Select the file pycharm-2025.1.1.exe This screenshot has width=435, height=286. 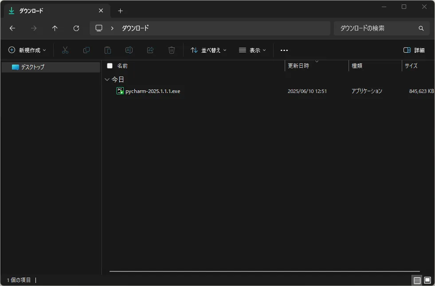tap(153, 91)
